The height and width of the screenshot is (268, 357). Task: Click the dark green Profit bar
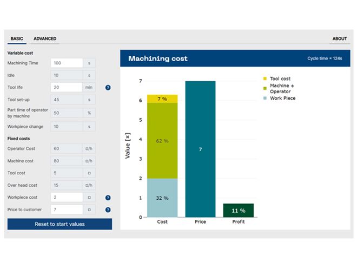click(239, 210)
